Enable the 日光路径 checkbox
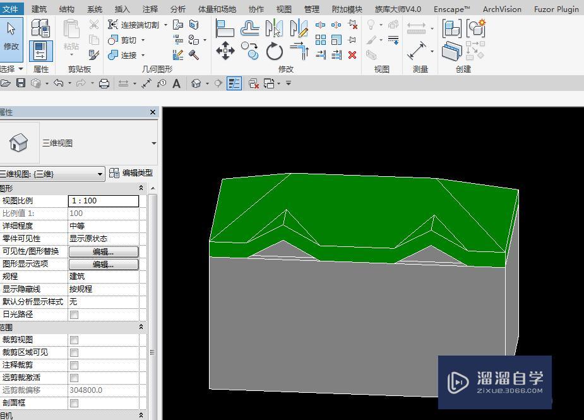 pyautogui.click(x=74, y=315)
